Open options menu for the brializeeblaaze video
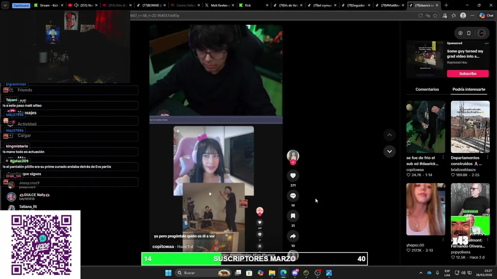Viewport: 497px width, 279px height. click(488, 158)
